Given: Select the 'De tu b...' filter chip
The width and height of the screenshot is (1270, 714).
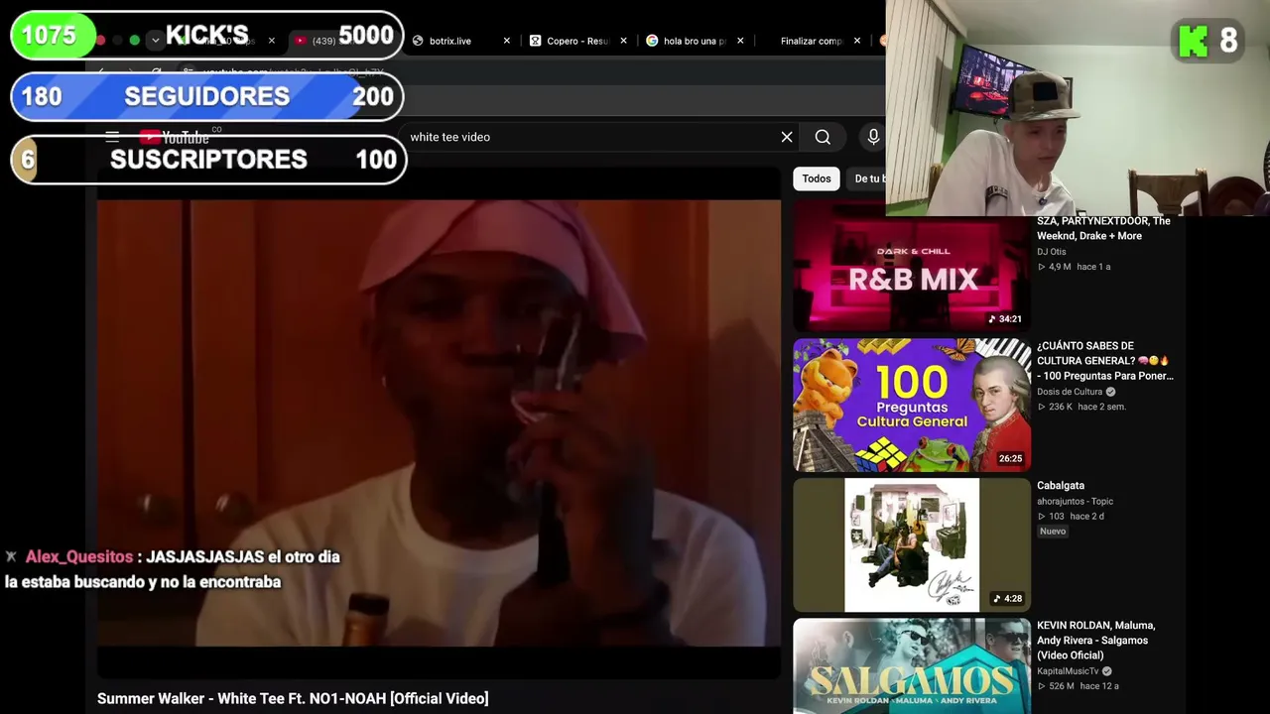Looking at the screenshot, I should (x=869, y=178).
